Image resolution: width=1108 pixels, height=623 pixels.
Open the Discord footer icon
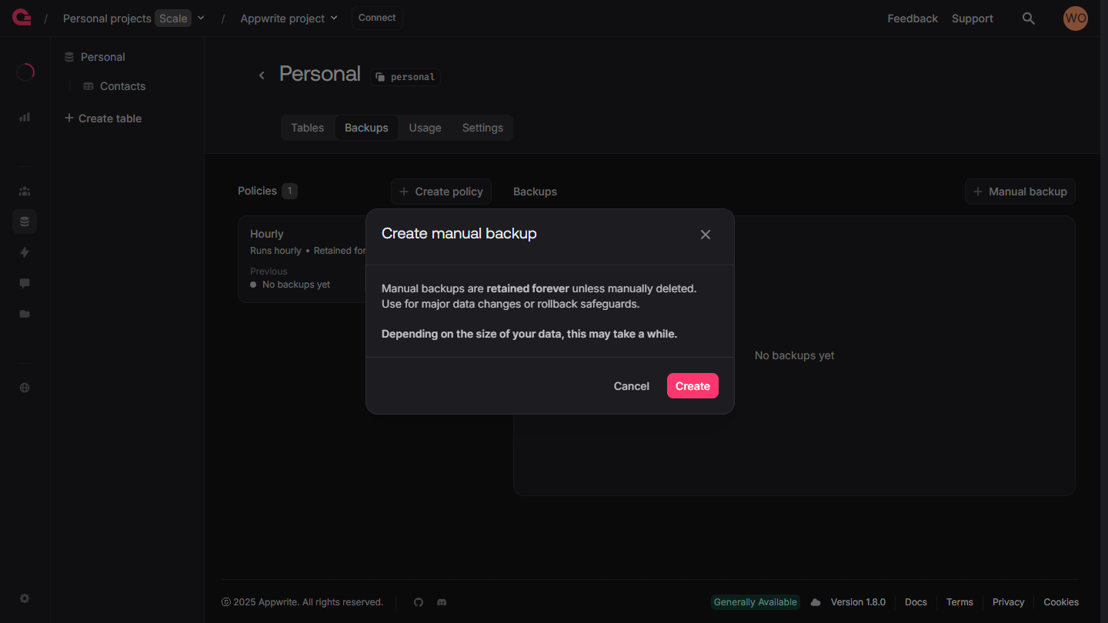[x=442, y=602]
